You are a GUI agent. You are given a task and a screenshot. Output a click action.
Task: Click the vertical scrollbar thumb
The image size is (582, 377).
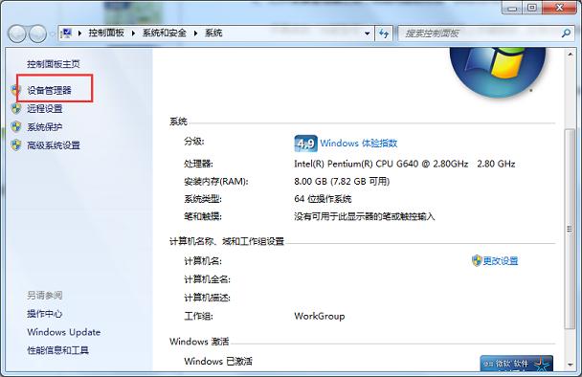pos(570,229)
